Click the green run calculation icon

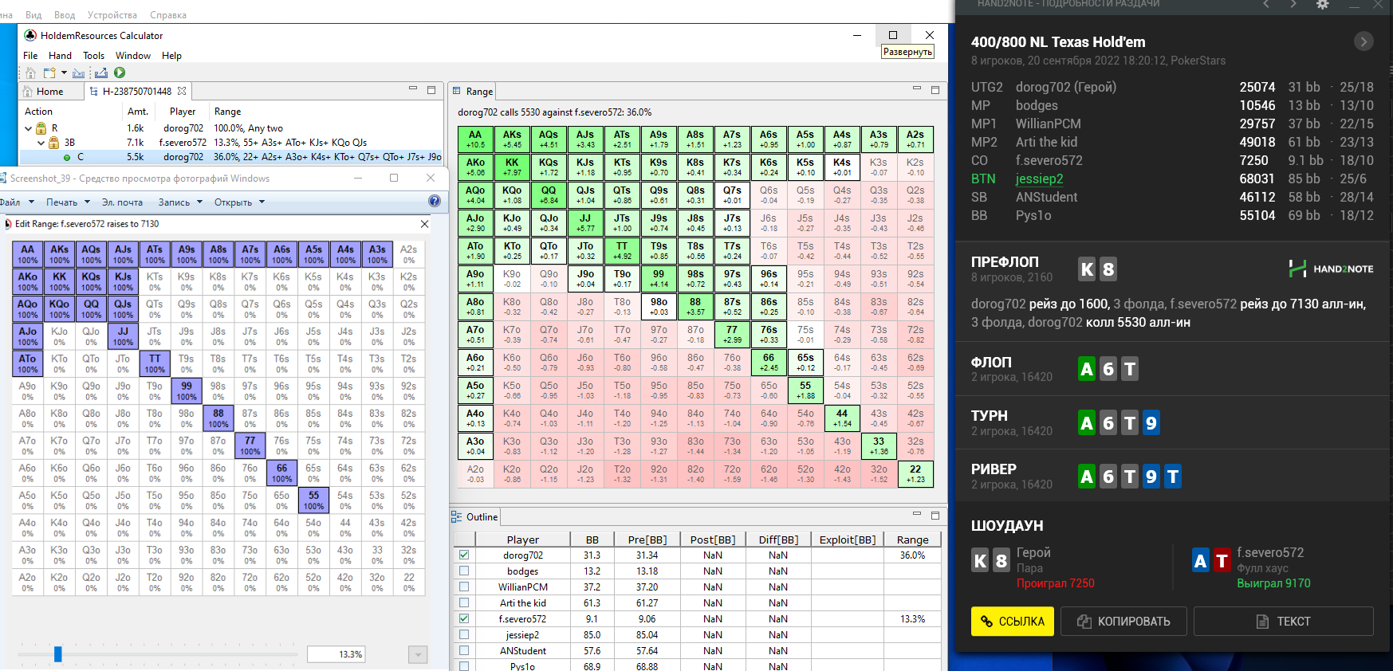(120, 73)
